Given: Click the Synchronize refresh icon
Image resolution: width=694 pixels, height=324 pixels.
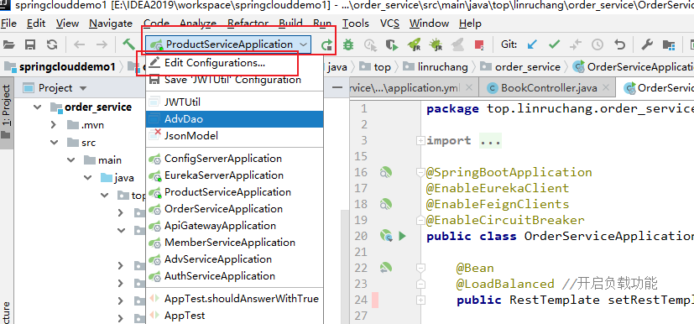Looking at the screenshot, I should click(52, 44).
